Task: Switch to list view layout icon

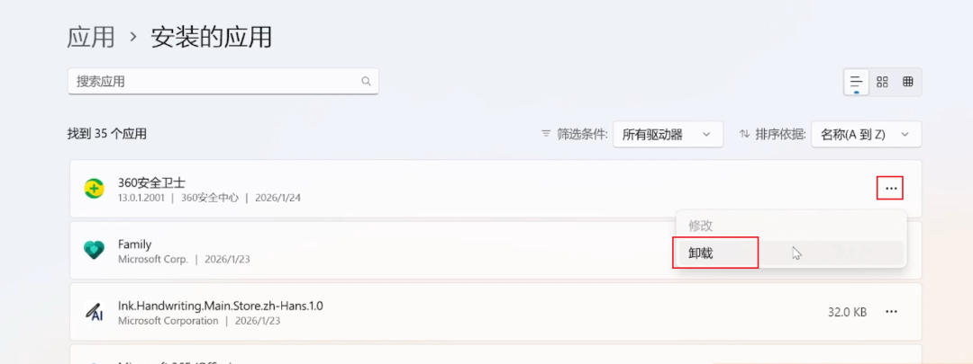Action: click(857, 82)
